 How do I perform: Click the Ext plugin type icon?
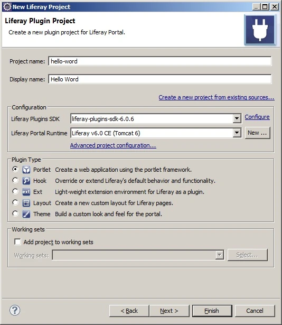click(x=26, y=192)
